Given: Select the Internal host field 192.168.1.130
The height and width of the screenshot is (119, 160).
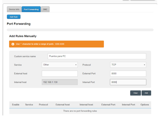Looking at the screenshot, I should tap(60, 82).
